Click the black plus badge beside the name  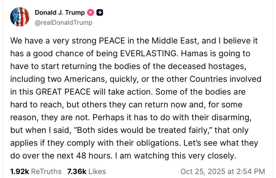pos(99,13)
